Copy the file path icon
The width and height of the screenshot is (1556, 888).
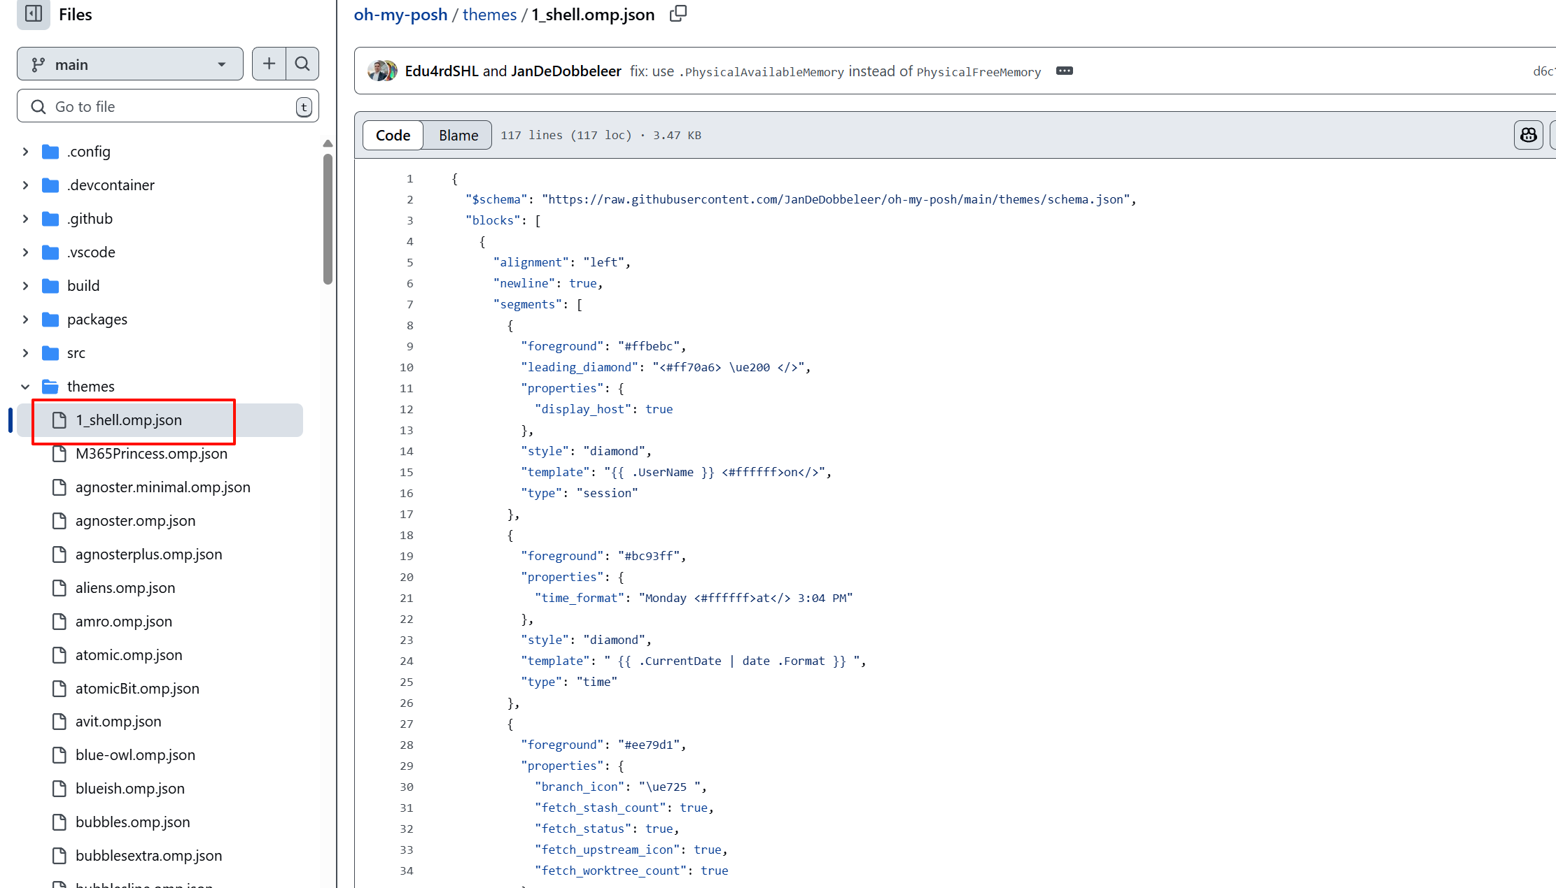click(678, 14)
